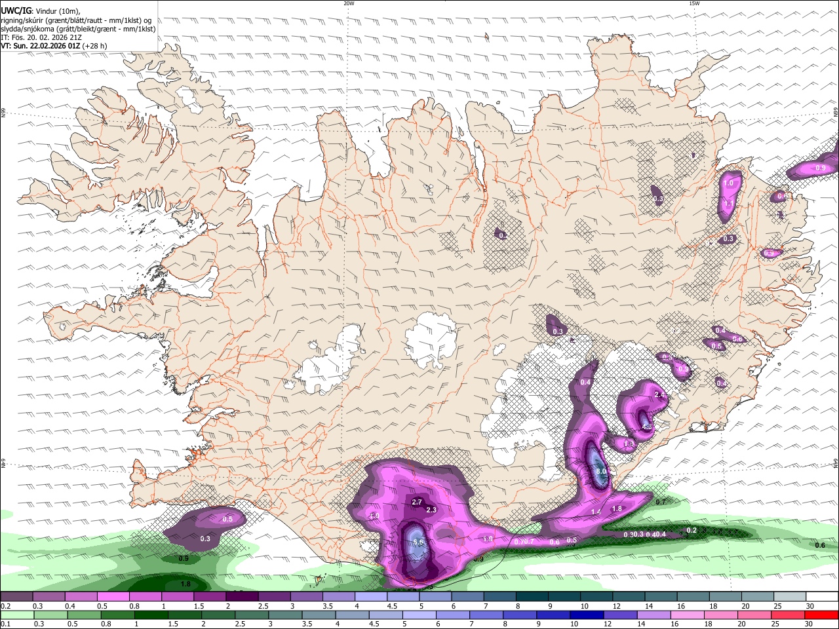Click the "8.0" precipitation value on the map
Image resolution: width=839 pixels, height=629 pixels.
pos(600,471)
